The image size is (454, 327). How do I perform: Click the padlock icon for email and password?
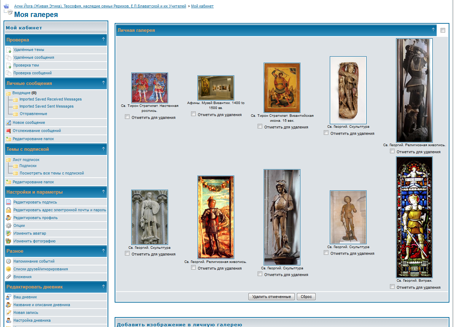point(9,210)
